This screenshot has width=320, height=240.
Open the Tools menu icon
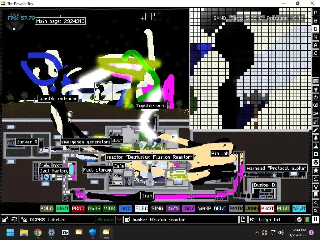316,187
